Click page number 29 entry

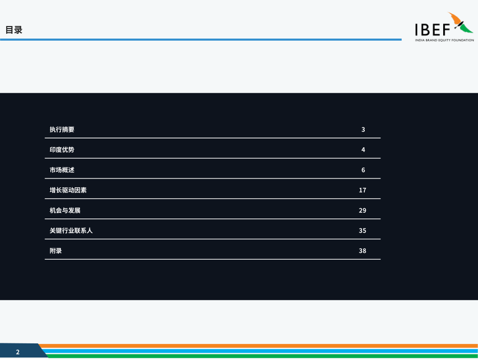[363, 210]
